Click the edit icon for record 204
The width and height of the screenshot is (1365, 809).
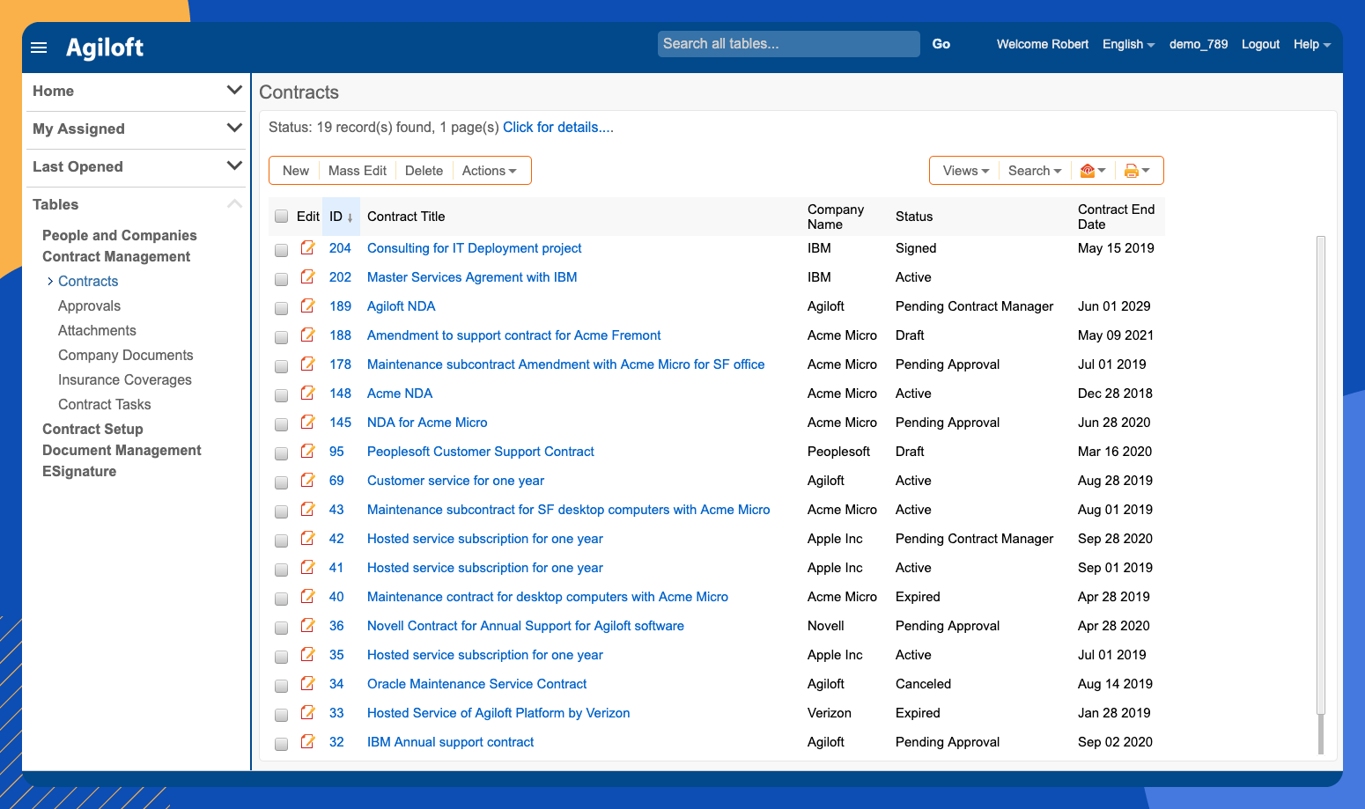click(x=307, y=249)
